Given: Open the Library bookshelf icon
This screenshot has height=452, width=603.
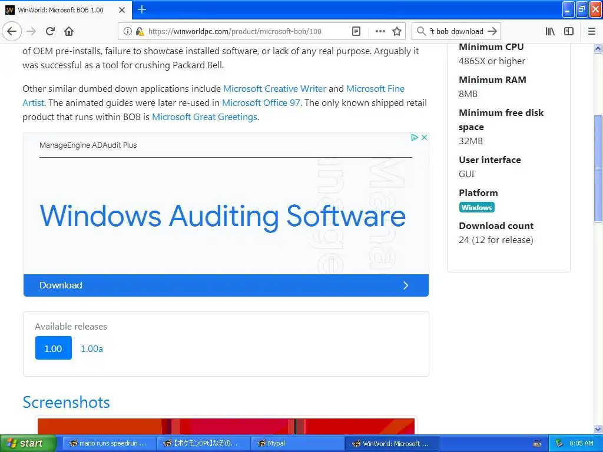Looking at the screenshot, I should pos(550,32).
